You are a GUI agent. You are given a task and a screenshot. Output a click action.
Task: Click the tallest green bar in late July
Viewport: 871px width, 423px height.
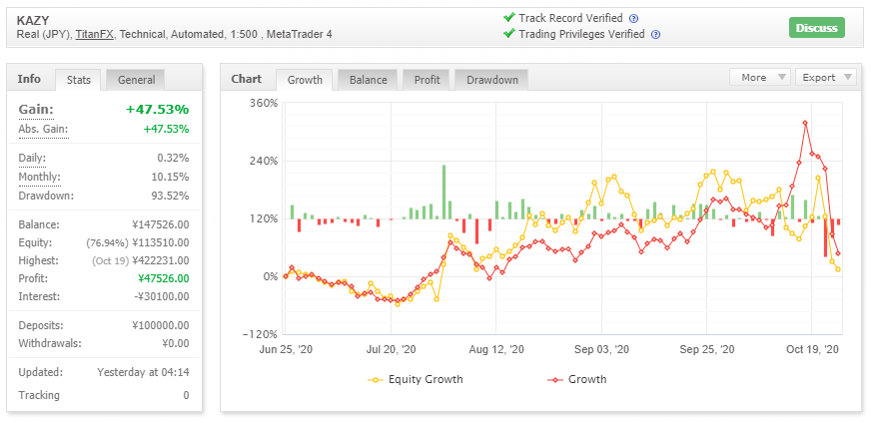pos(443,192)
